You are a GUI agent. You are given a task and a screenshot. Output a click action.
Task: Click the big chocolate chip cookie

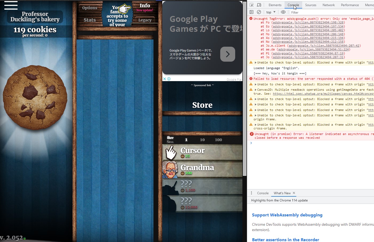point(35,97)
